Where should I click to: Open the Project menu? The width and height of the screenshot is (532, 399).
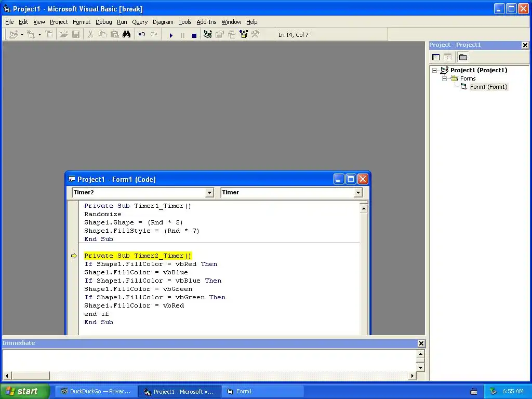[59, 22]
